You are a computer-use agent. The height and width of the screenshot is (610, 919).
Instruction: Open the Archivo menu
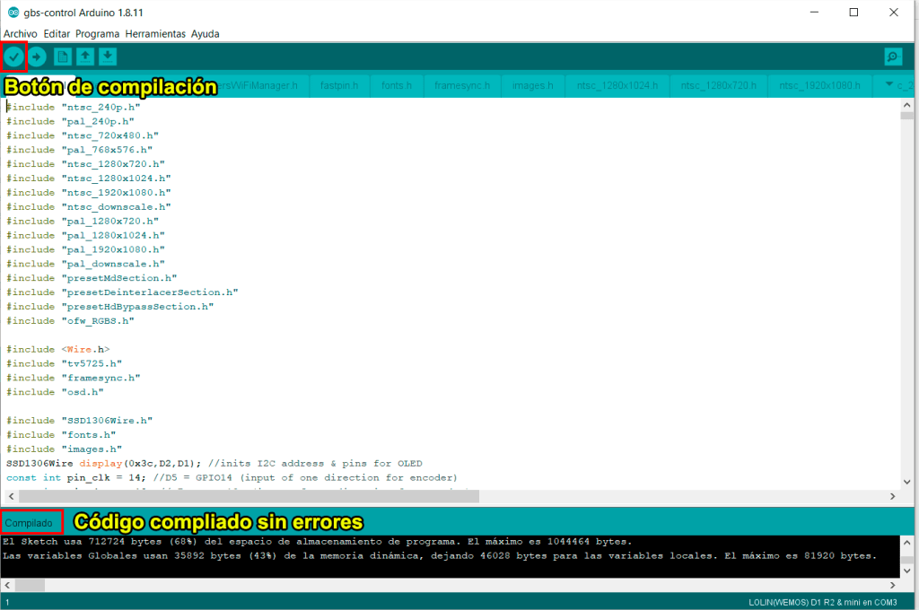(x=21, y=34)
